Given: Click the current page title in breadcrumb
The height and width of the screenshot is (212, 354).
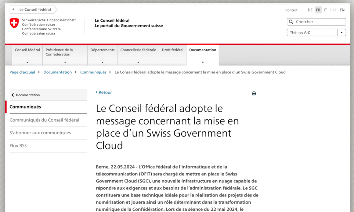Looking at the screenshot, I should click(200, 72).
